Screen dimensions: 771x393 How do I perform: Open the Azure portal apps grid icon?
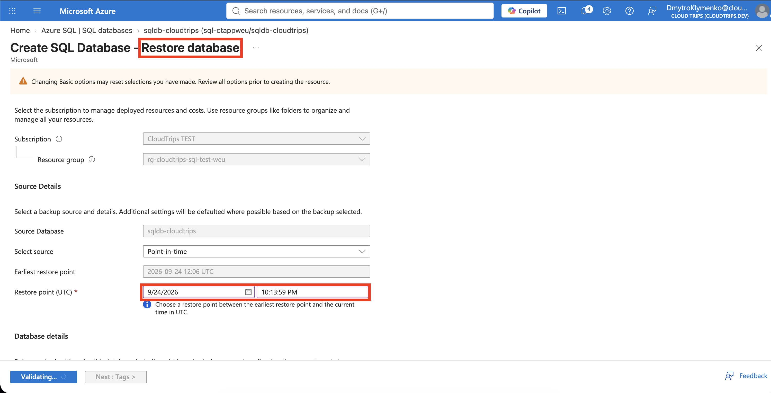click(12, 11)
